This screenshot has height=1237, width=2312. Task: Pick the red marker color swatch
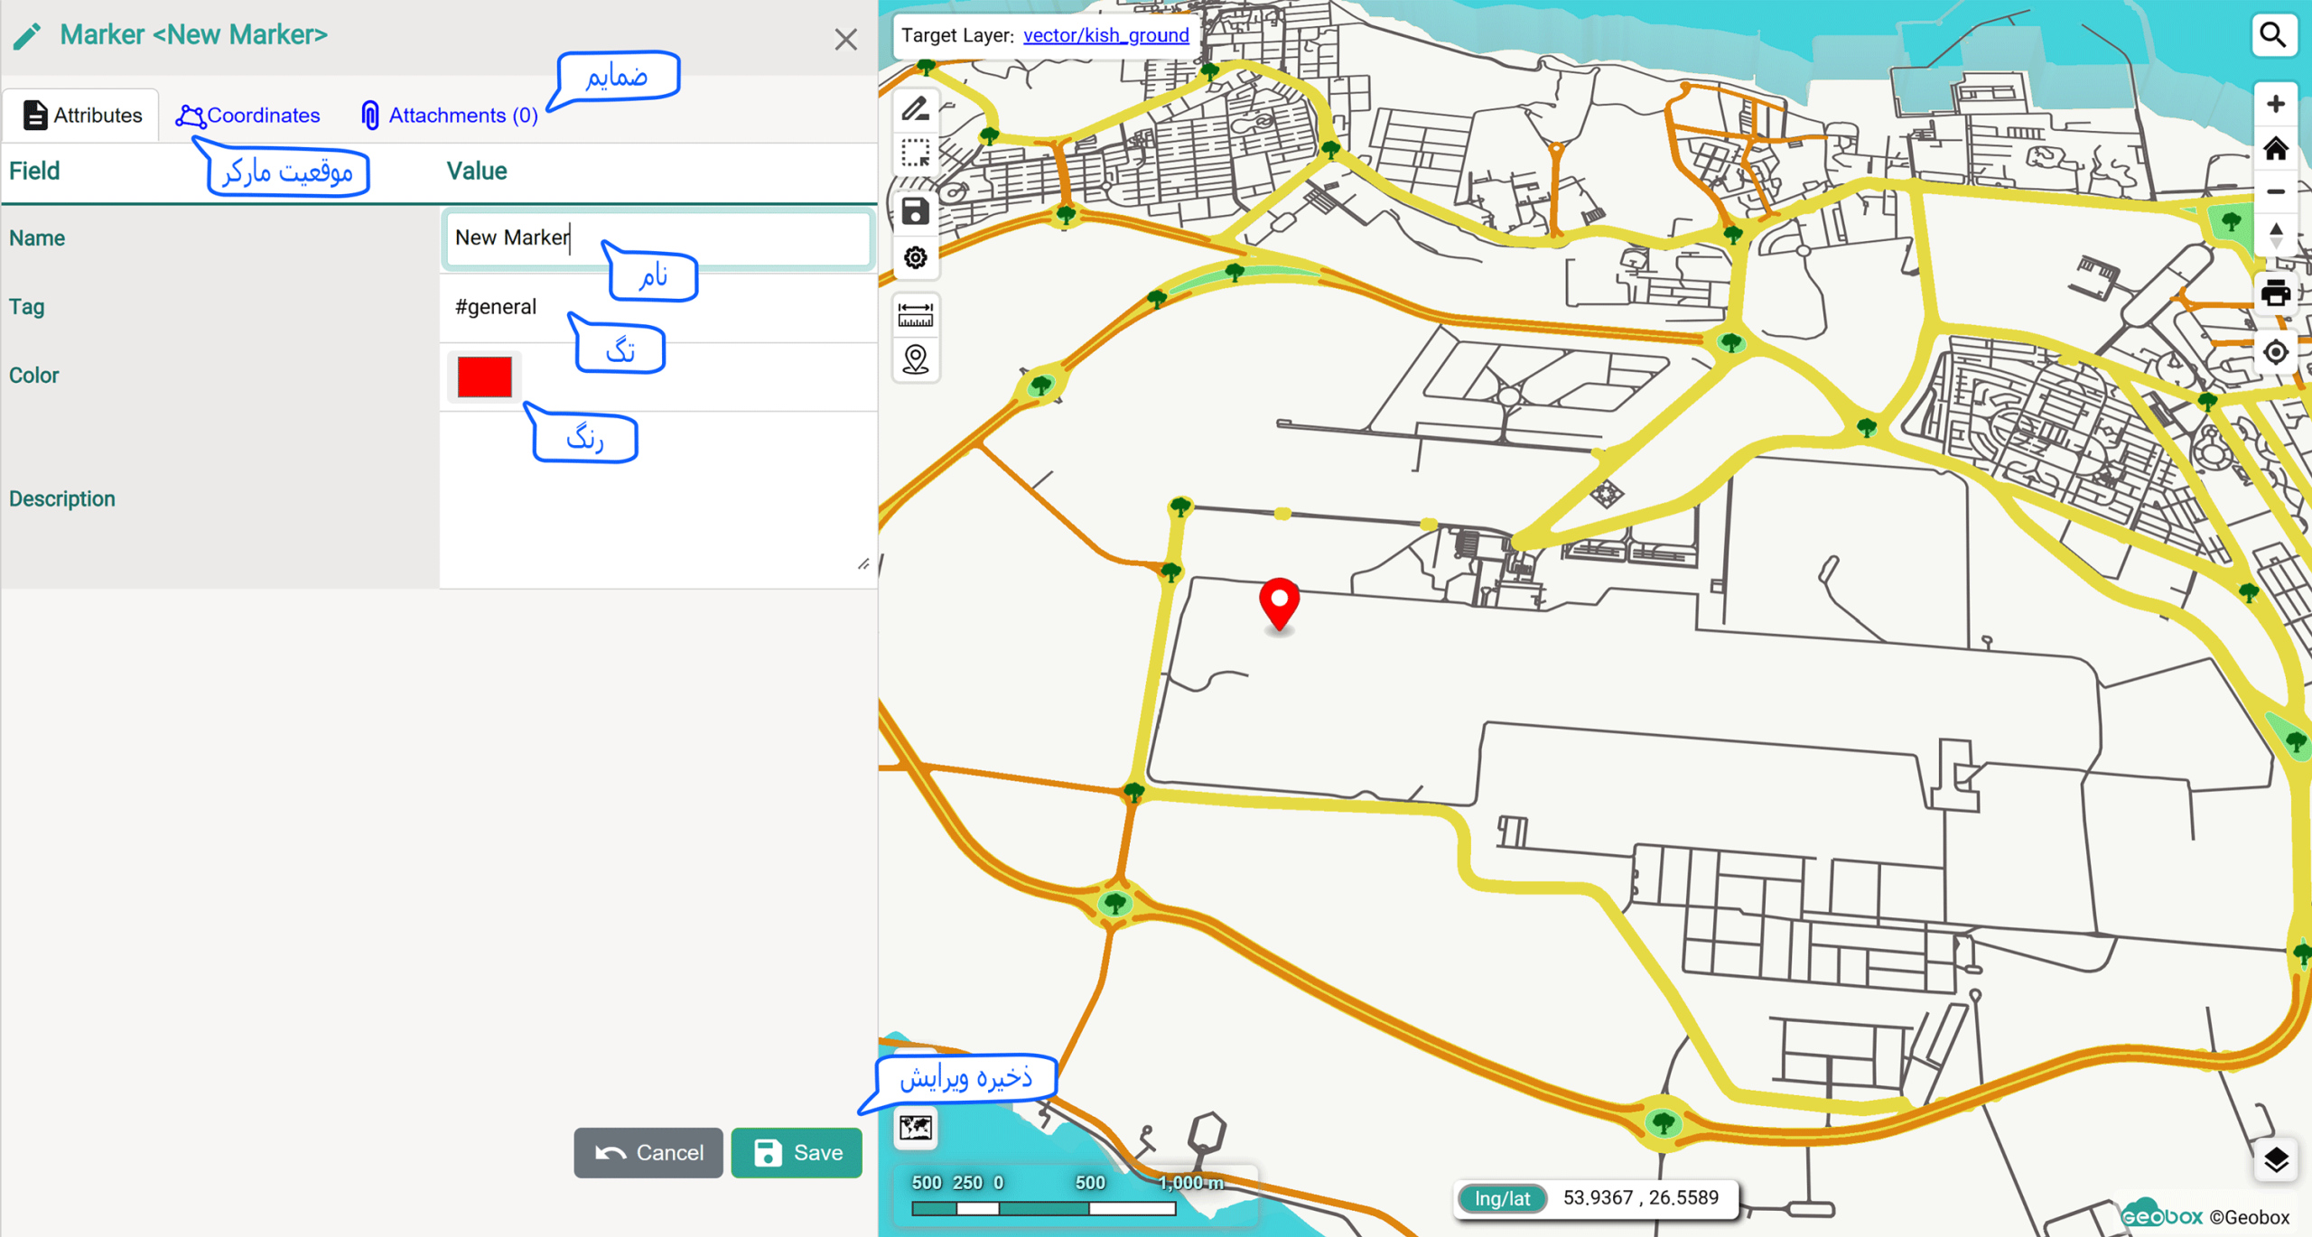coord(484,377)
